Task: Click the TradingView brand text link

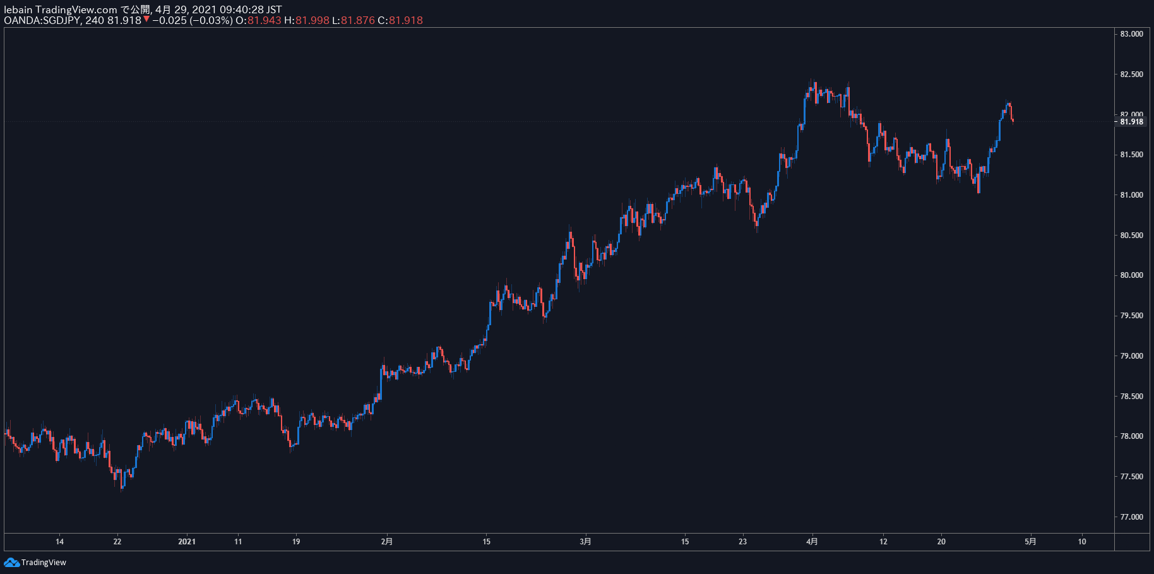Action: (x=44, y=562)
